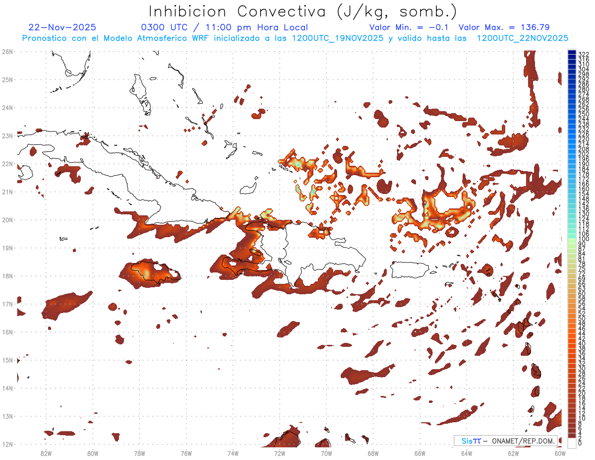Click the 12N latitude label
Image resolution: width=595 pixels, height=460 pixels.
point(7,444)
